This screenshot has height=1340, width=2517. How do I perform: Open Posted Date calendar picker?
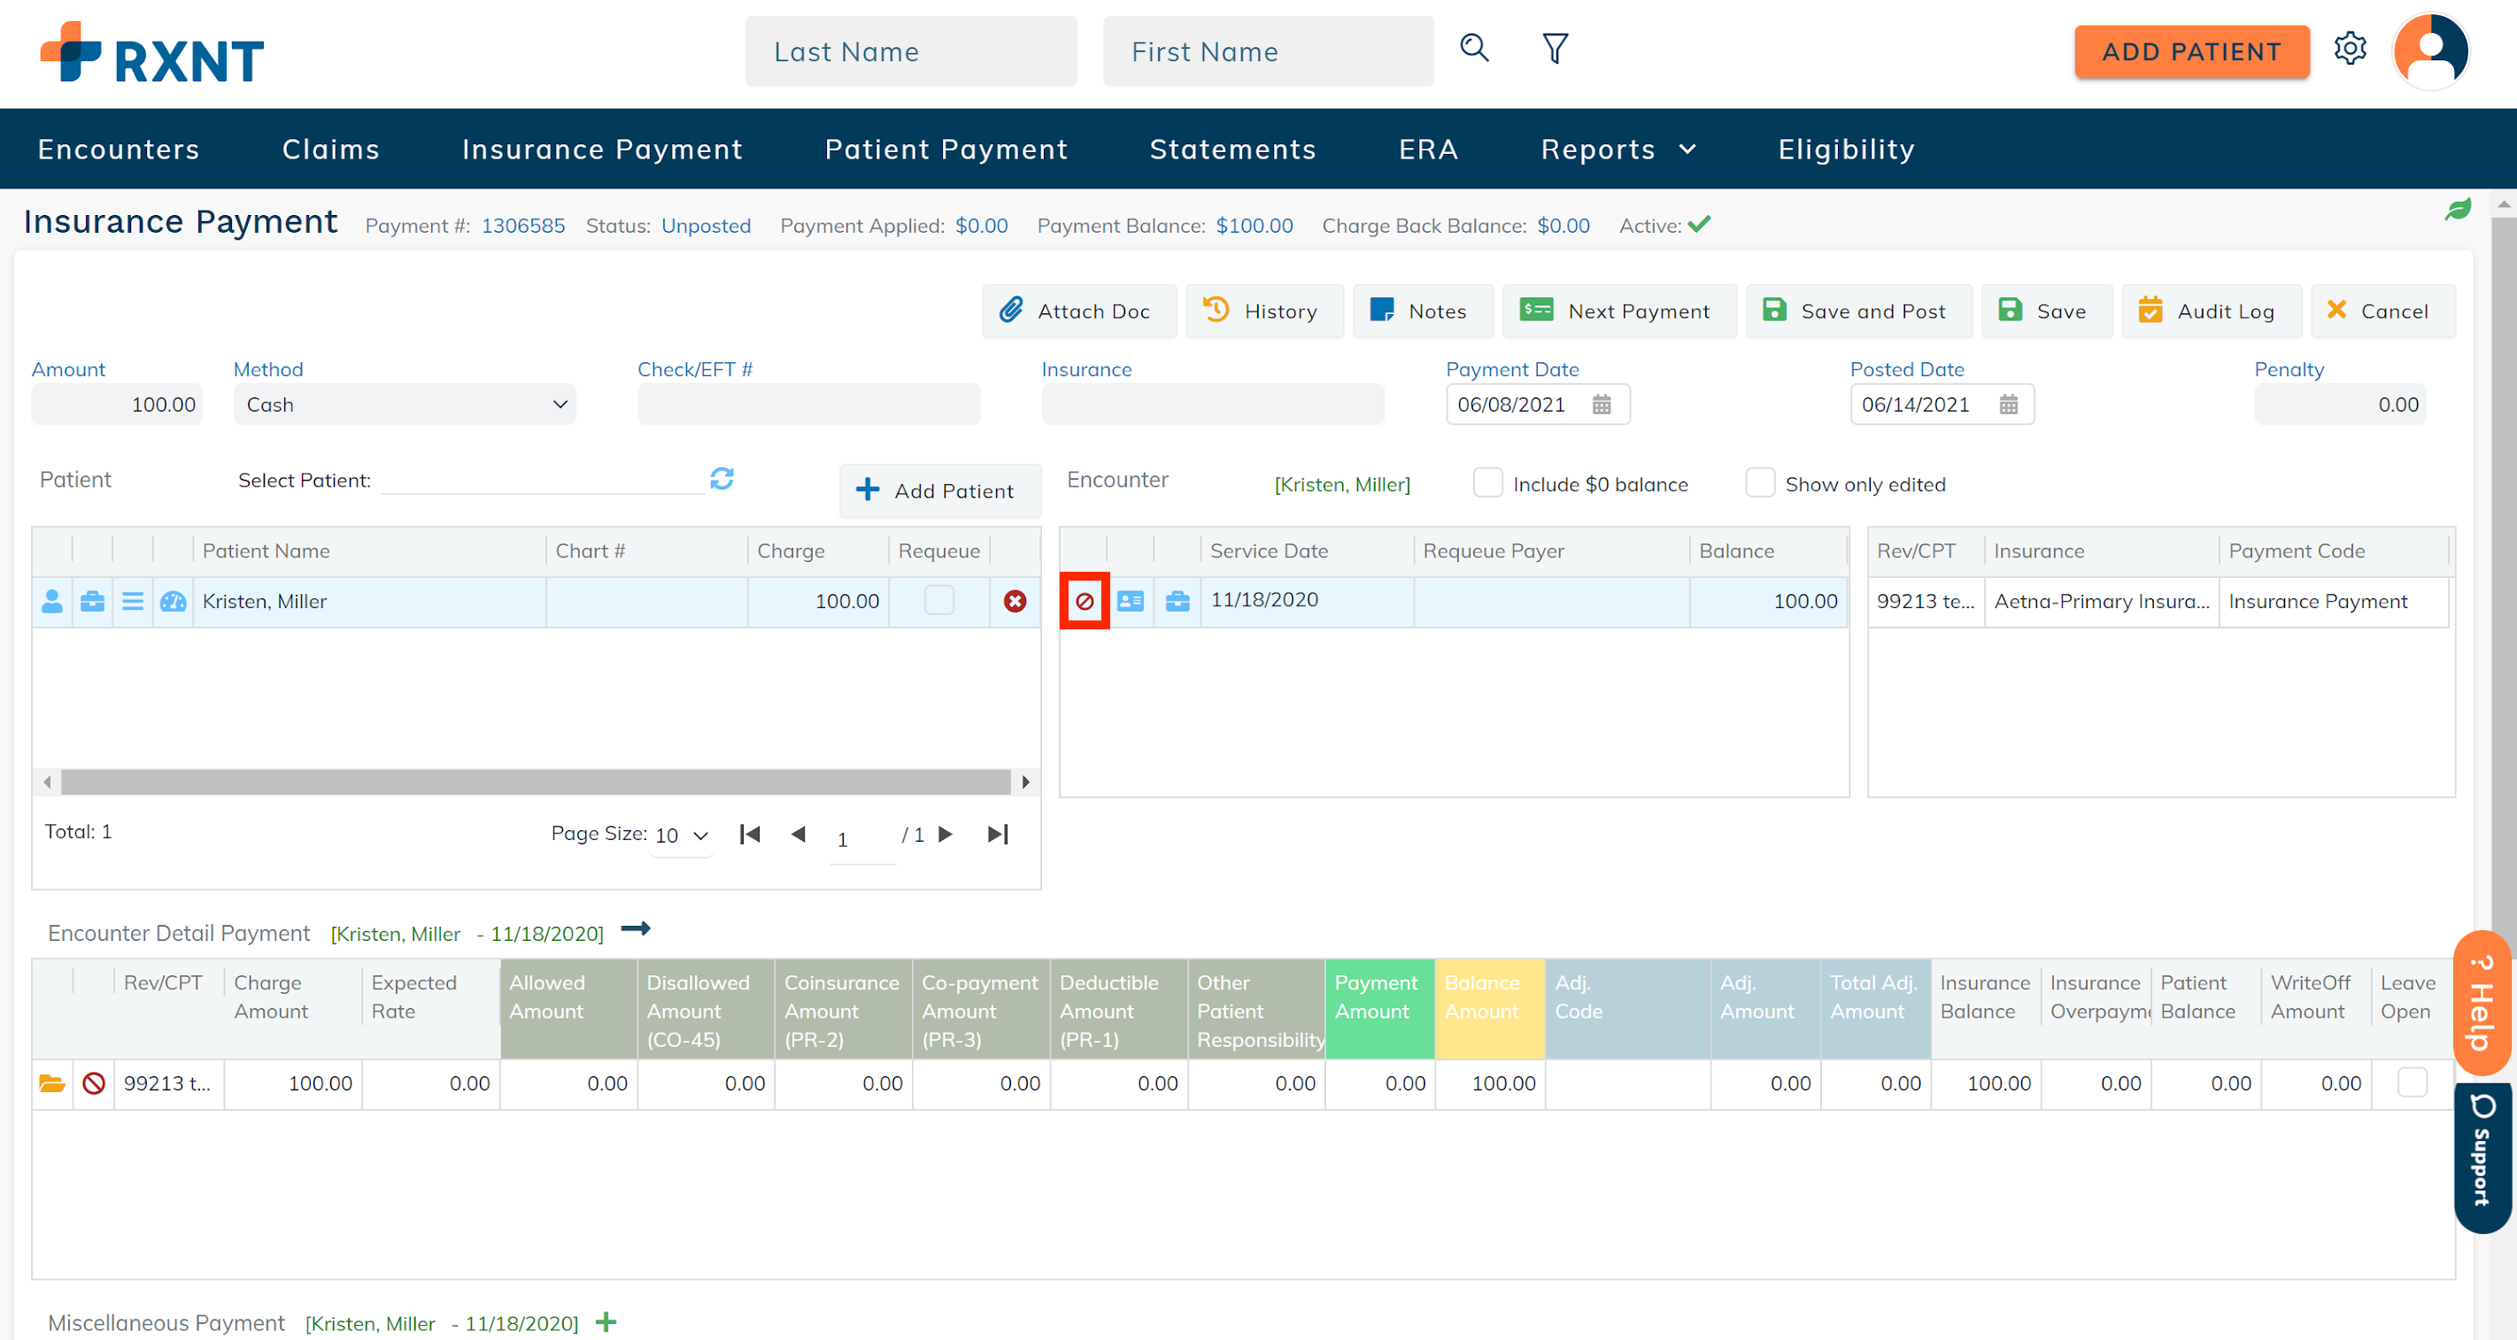(2008, 404)
